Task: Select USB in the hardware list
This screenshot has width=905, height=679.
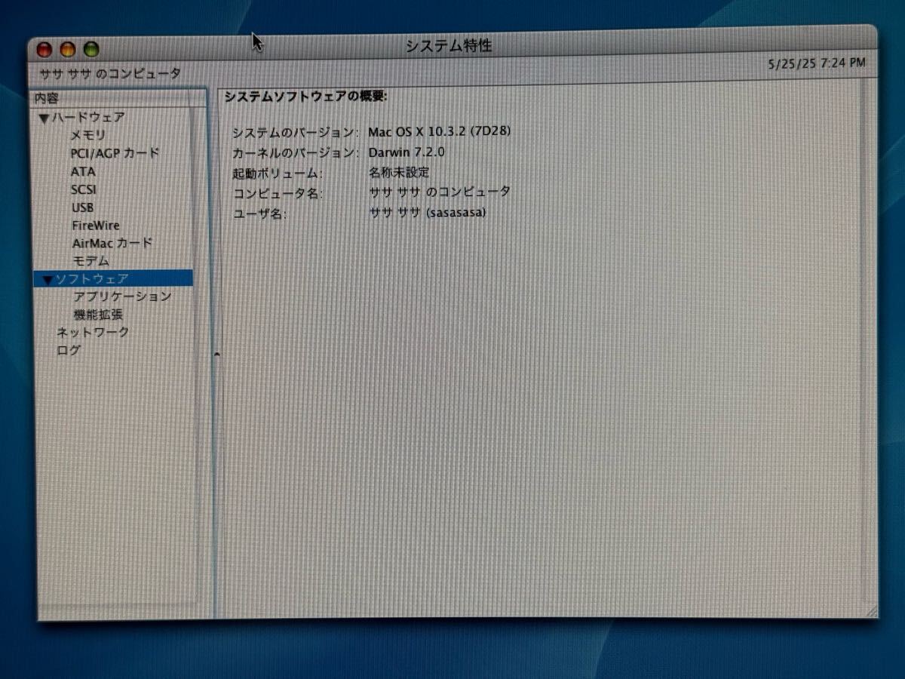Action: tap(83, 207)
